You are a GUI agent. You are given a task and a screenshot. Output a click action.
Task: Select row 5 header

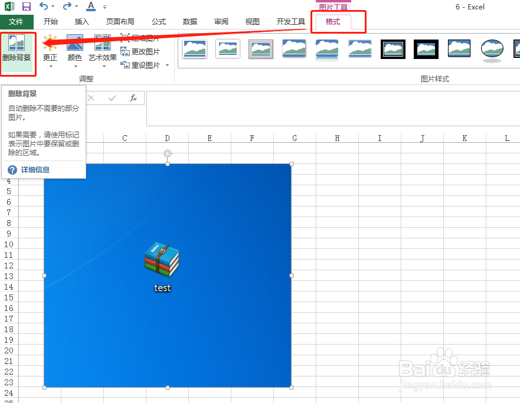(x=9, y=191)
